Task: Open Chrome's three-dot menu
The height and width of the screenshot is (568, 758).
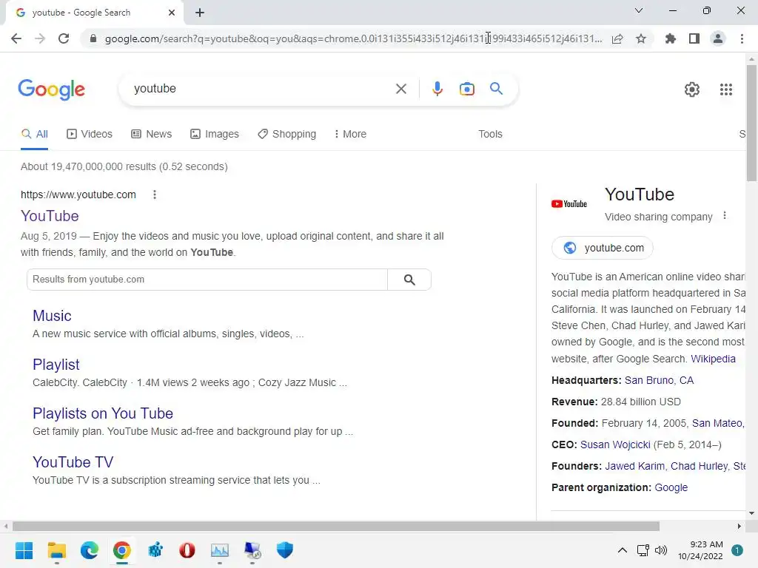Action: pos(742,38)
